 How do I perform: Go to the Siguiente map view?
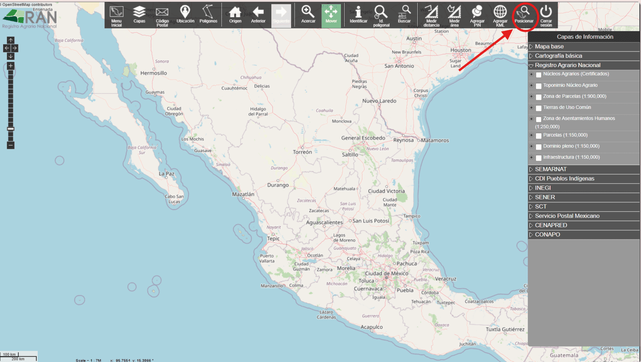281,16
